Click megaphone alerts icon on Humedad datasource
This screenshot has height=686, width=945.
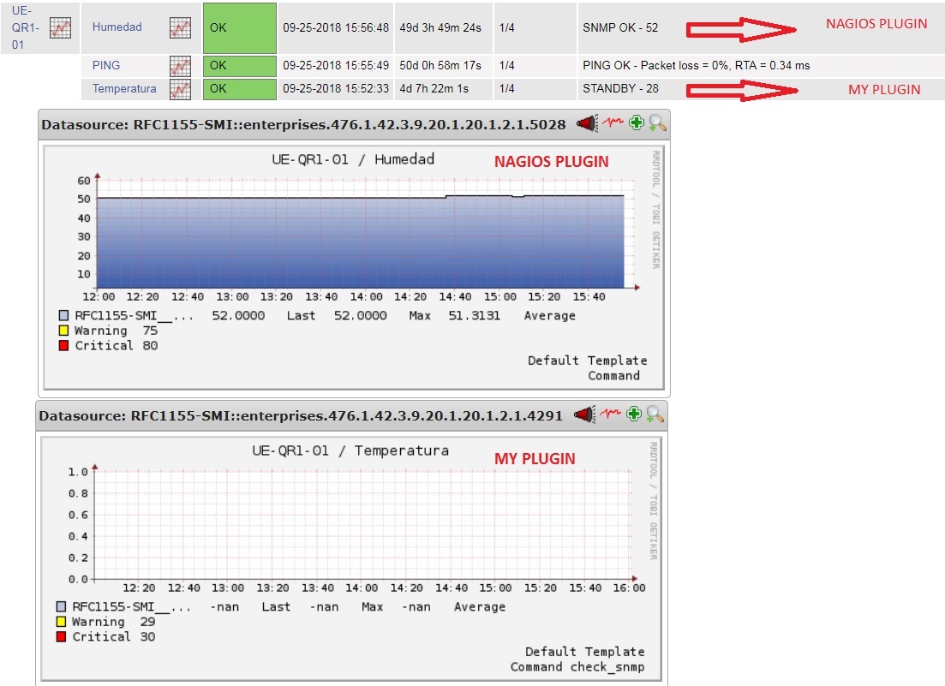[x=586, y=124]
